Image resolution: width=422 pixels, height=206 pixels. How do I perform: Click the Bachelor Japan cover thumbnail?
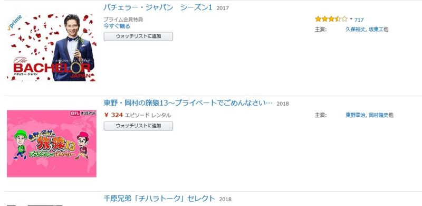pos(52,48)
